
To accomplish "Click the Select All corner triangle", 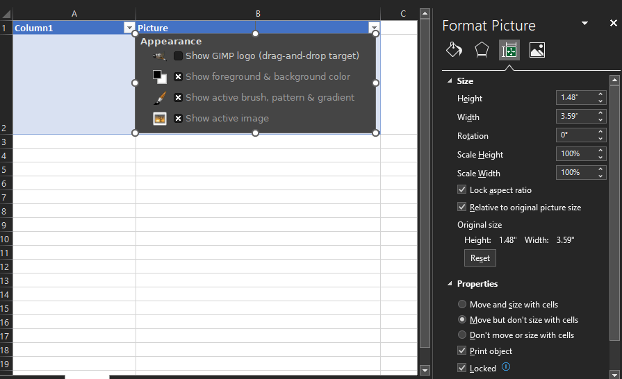I will 6,15.
